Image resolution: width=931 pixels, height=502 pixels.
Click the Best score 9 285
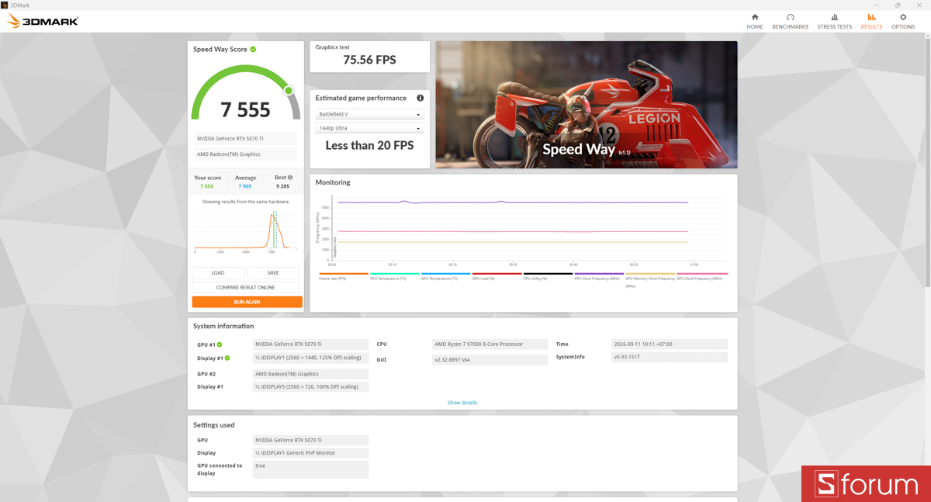click(282, 186)
